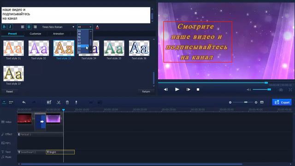Click the preview playback progress bar

point(226,83)
